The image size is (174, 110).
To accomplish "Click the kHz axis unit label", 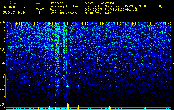I will (x=2, y=22).
